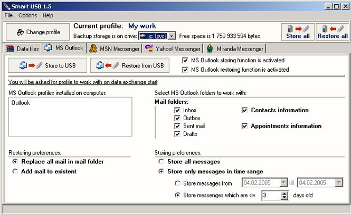Click the Data files tab icon
Screen dimensions: 351x215
click(10, 48)
